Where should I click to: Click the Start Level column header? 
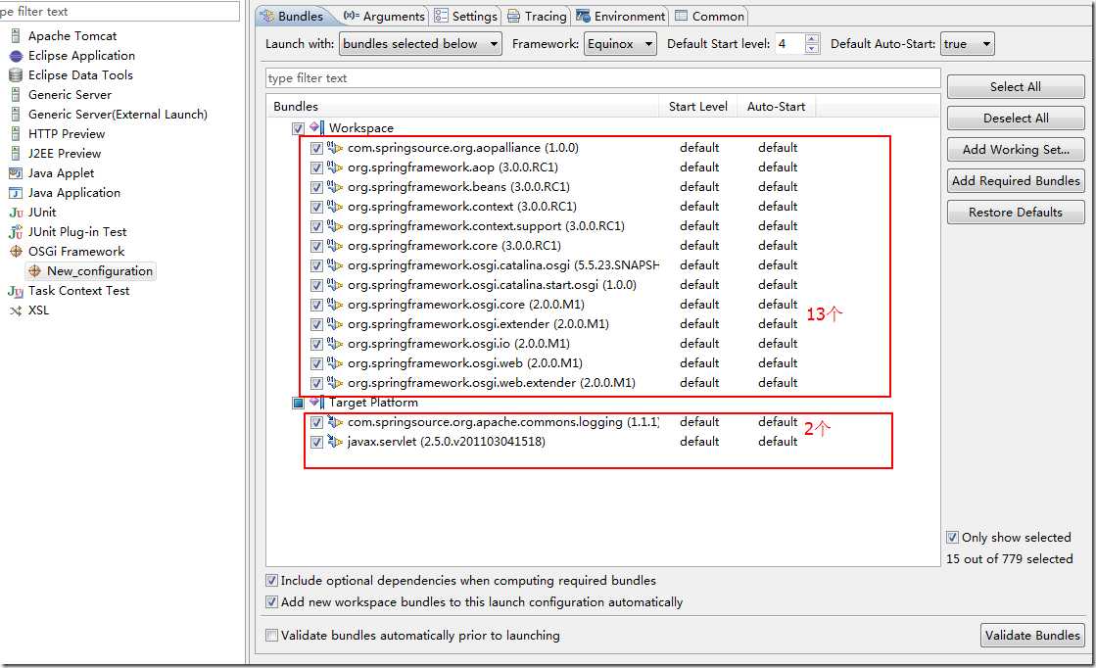pyautogui.click(x=697, y=106)
